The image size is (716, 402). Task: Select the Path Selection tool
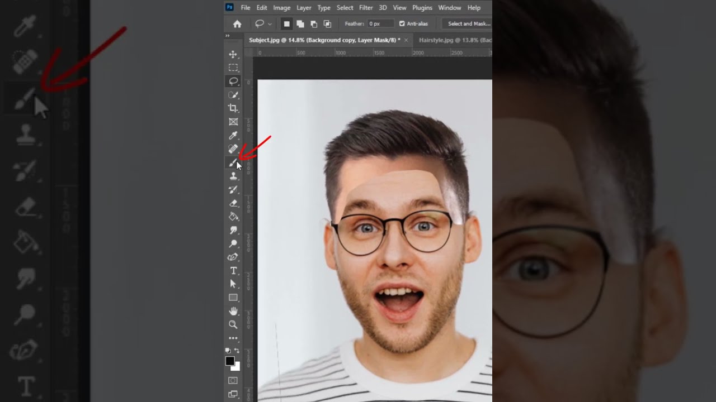[233, 284]
